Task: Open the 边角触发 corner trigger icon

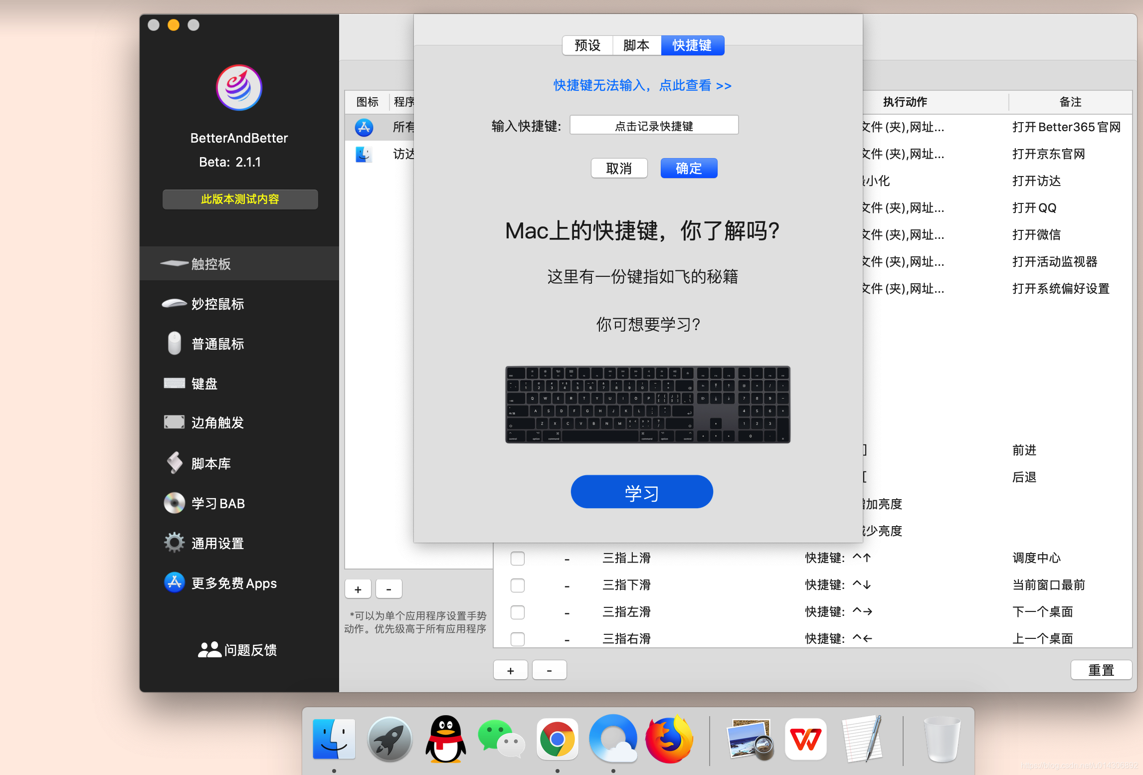Action: coord(174,422)
